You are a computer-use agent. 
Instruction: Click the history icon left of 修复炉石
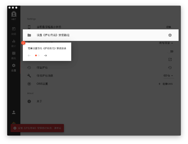coord(29,67)
